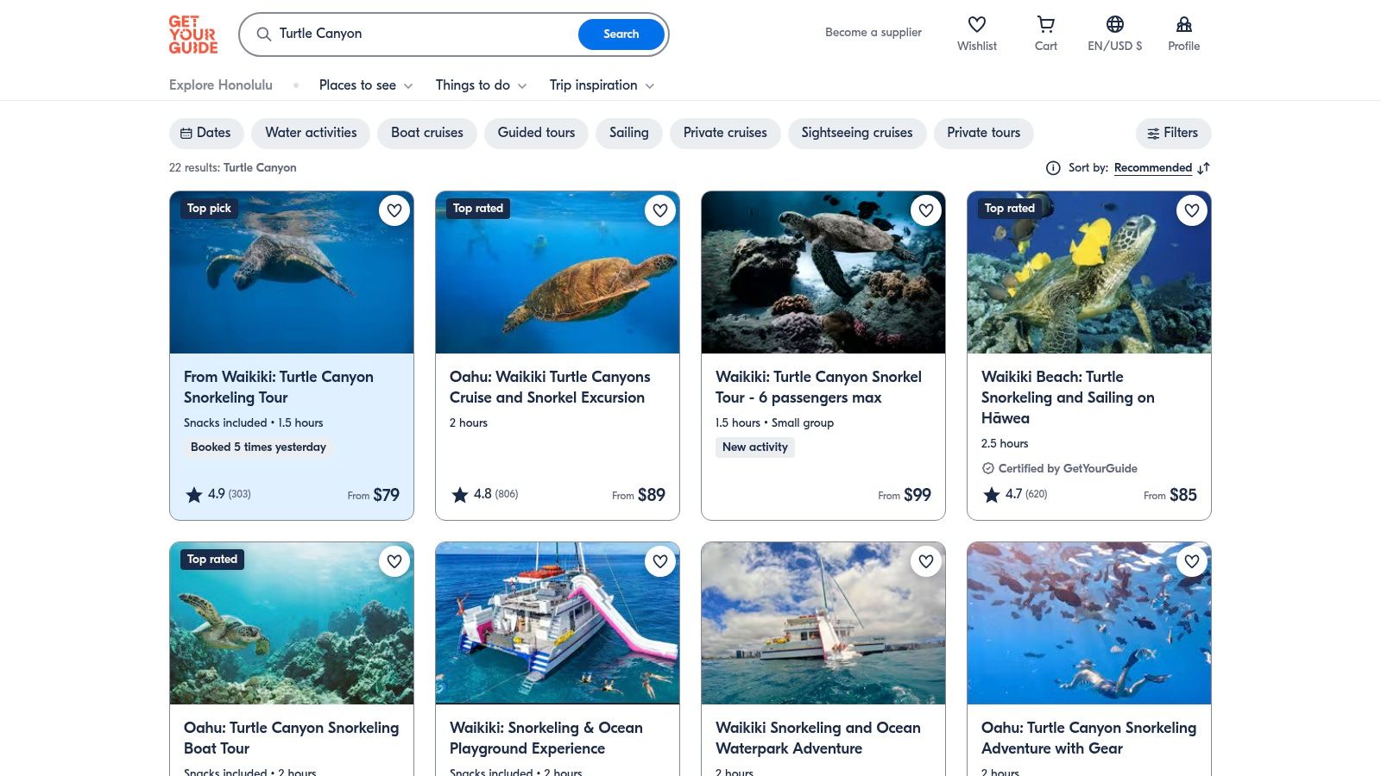Filter by Water activities

[311, 133]
